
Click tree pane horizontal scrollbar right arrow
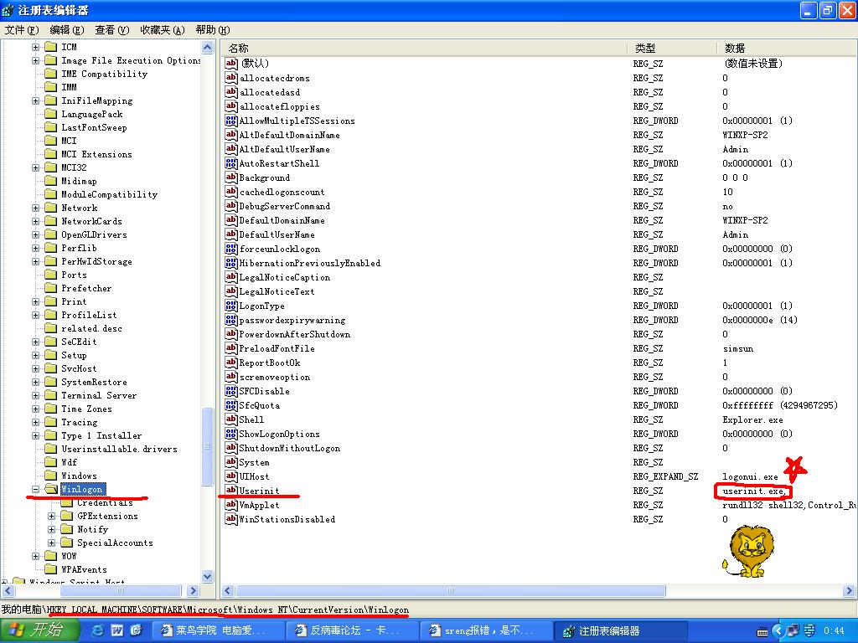click(193, 590)
